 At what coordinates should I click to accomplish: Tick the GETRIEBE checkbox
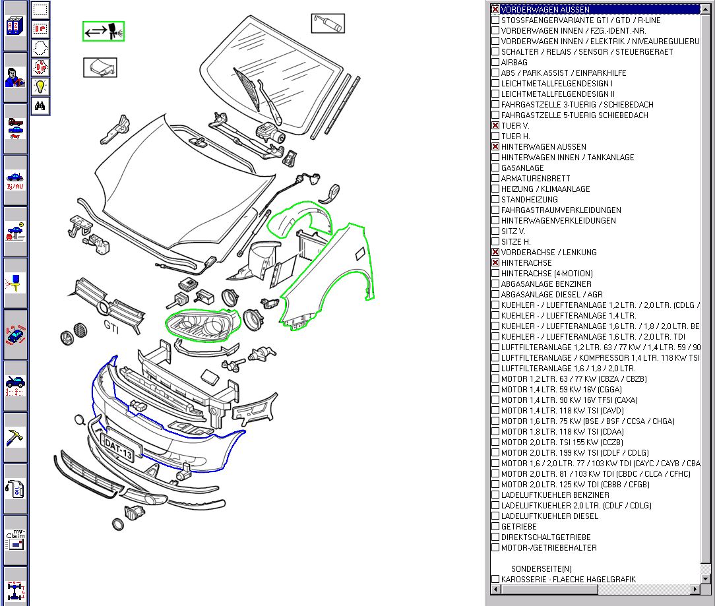tap(495, 527)
